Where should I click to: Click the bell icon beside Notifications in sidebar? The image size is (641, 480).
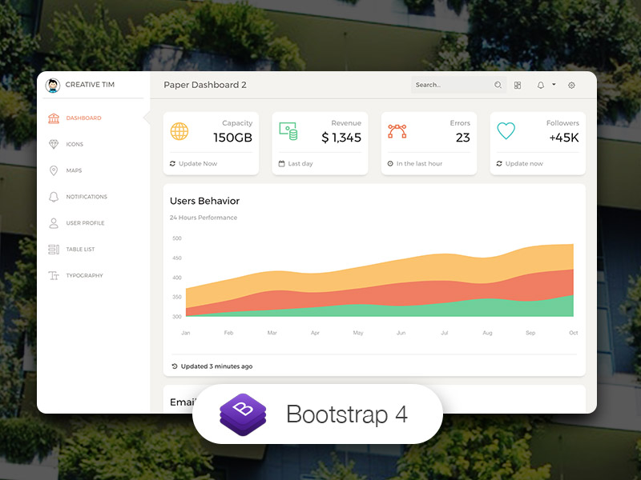(53, 196)
